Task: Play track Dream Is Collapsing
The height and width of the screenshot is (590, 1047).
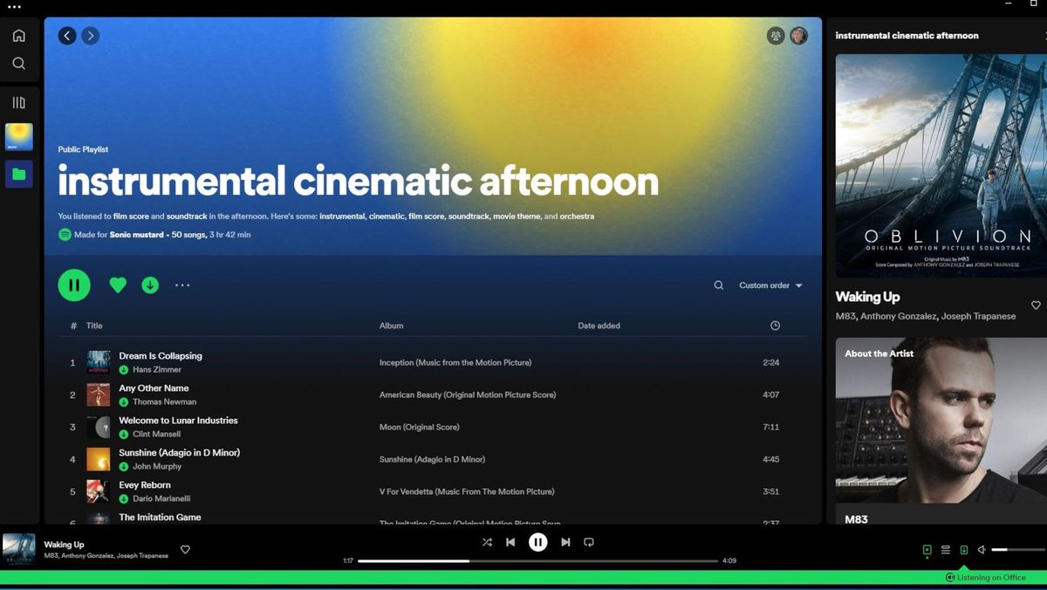Action: [x=161, y=356]
